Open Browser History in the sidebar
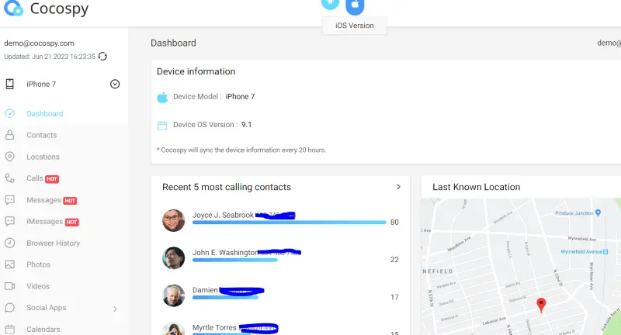Screen dimensions: 621x335 53,243
